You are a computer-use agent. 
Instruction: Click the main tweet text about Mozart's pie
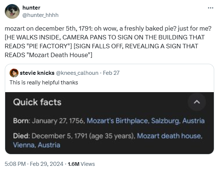108,42
